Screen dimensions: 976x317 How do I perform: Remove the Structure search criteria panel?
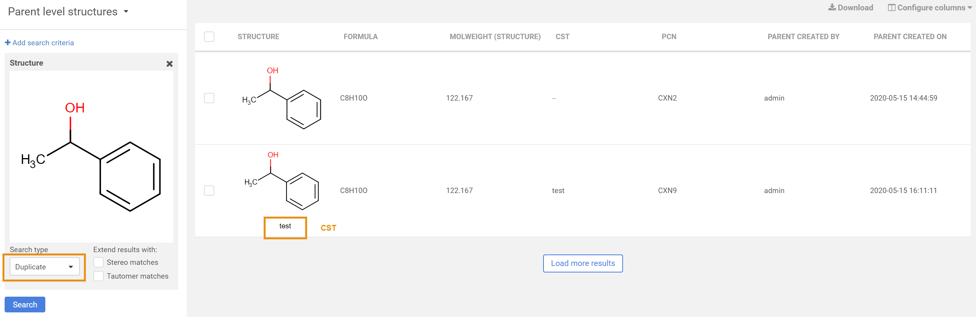(169, 64)
